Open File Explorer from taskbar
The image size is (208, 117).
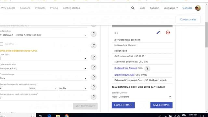click(x=58, y=116)
